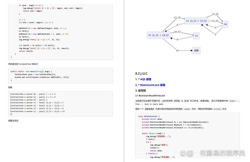Select the int result = t1.join() + t2.join() line
This screenshot has width=250, height=162.
[37, 45]
